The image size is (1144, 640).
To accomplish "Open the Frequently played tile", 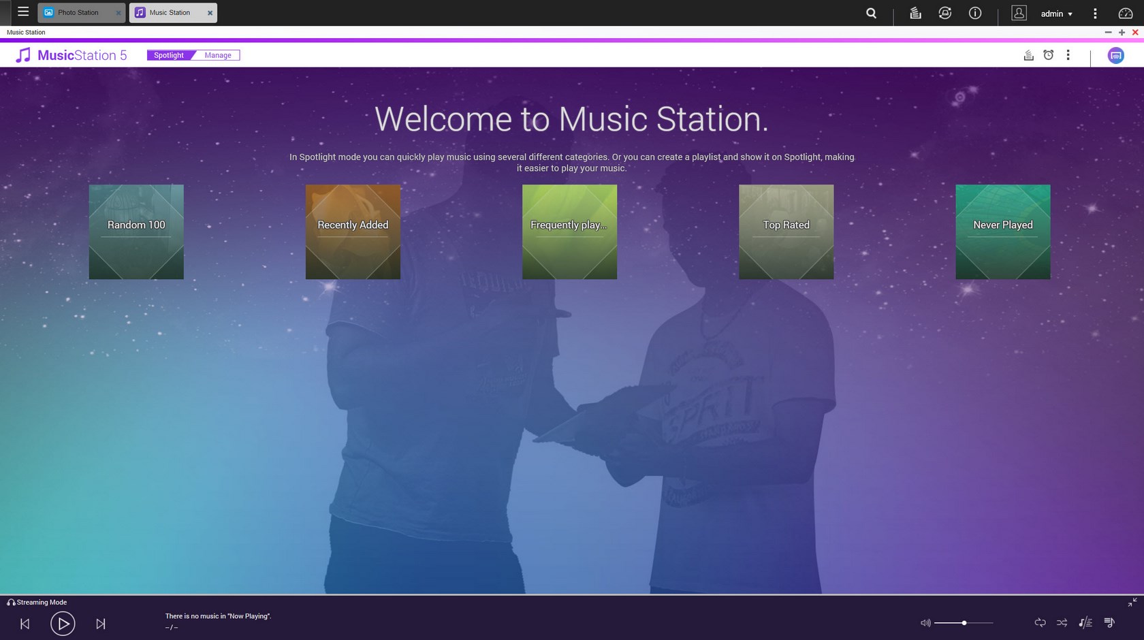I will pos(569,231).
